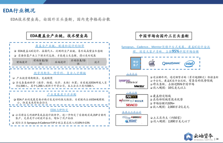
Task: Click underlined heading 投资周期长、跨学科、复合人才稀缺
Action: pos(60,73)
